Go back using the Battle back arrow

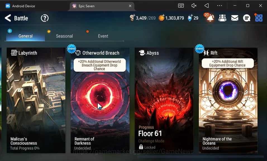tap(8, 18)
